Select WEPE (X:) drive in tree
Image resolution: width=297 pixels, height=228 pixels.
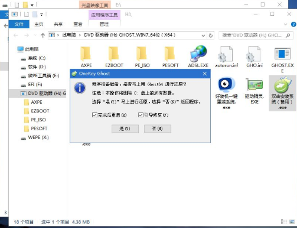pos(35,137)
